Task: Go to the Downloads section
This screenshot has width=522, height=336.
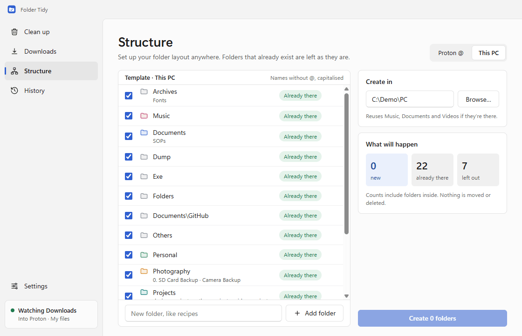Action: click(51, 51)
